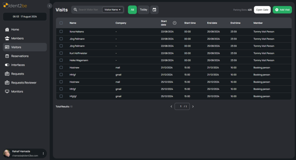Click the Add Visit button
Screen dimensions: 296x160
[x=282, y=10]
